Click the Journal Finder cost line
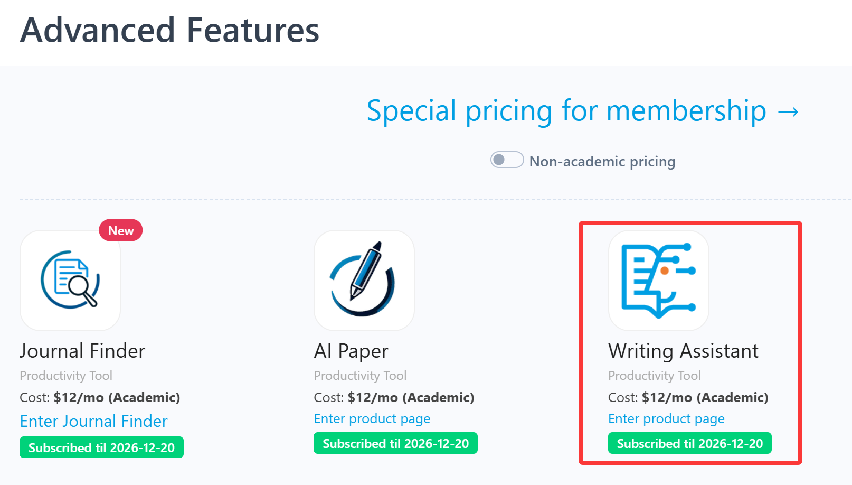 click(100, 397)
